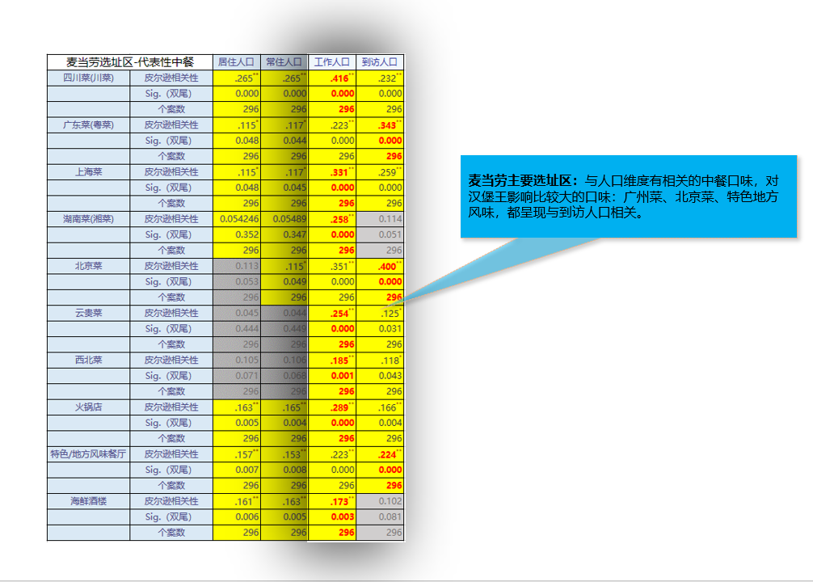Select the 常住人口 column header
The width and height of the screenshot is (813, 582).
(x=284, y=62)
